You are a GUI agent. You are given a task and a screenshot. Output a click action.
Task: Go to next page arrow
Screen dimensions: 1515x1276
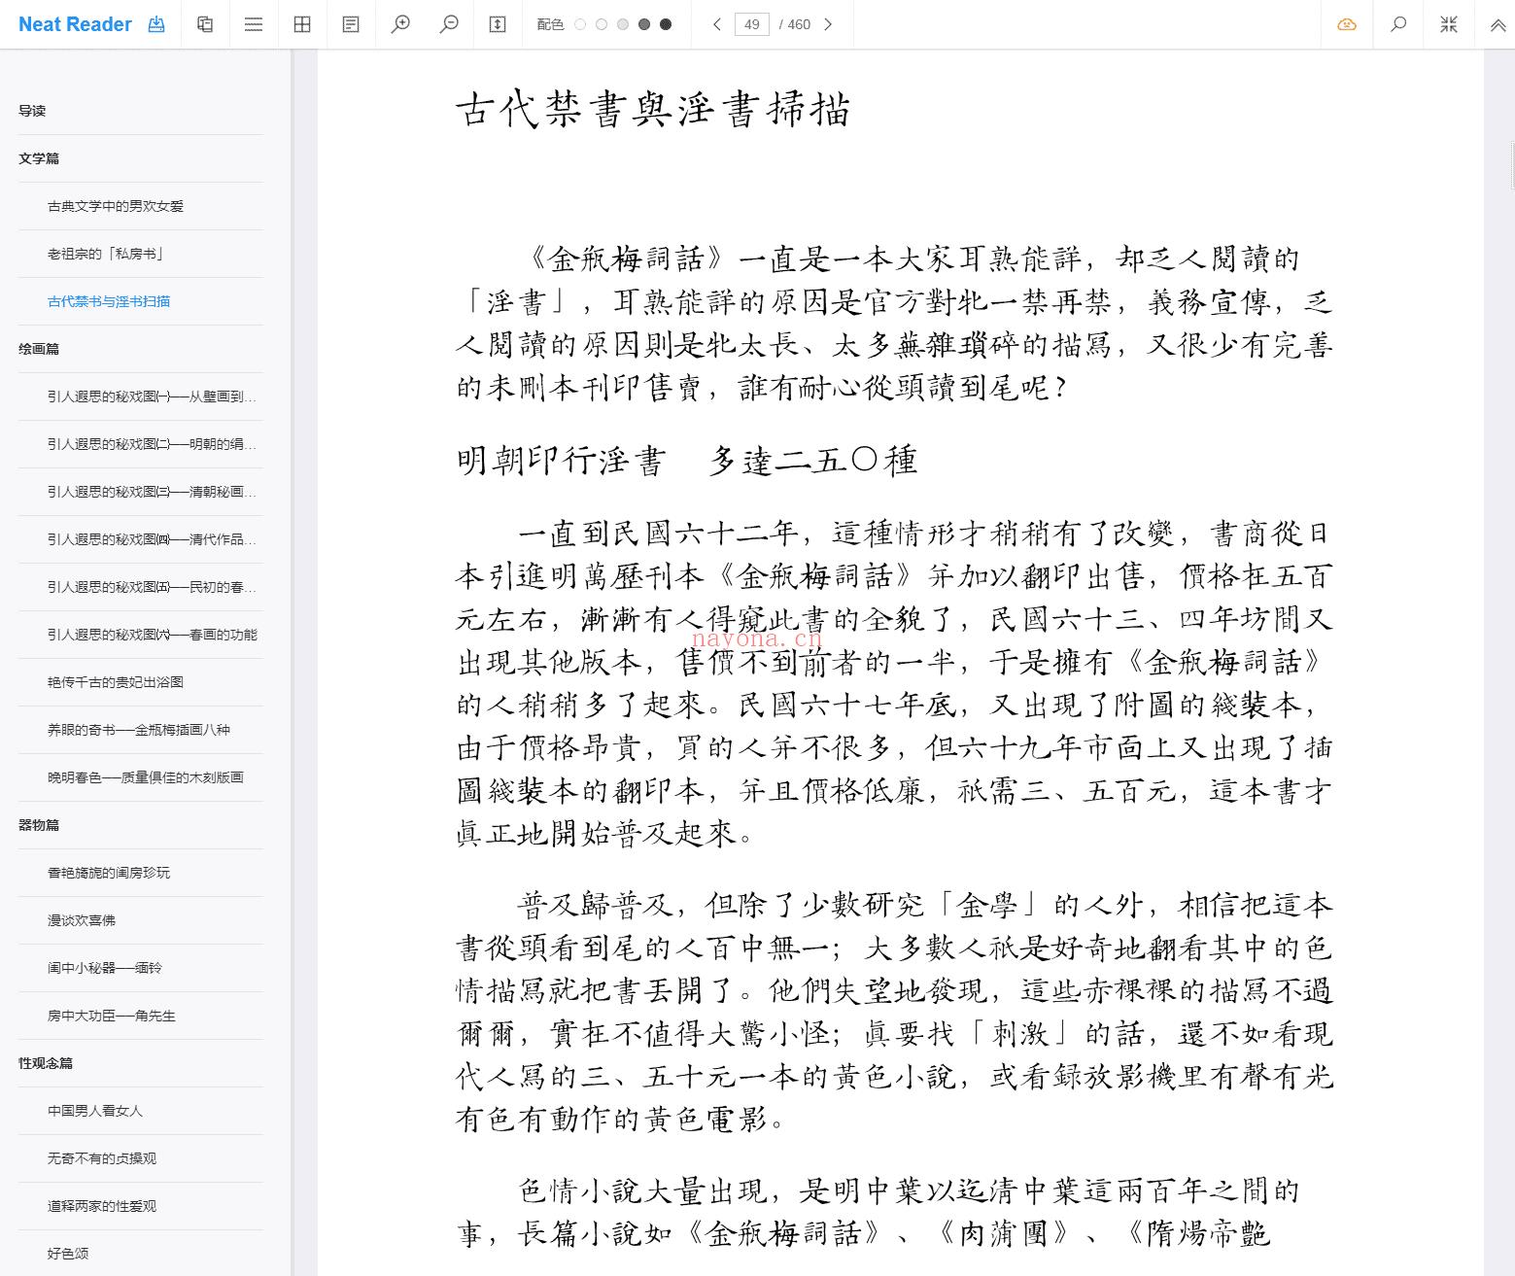(828, 24)
